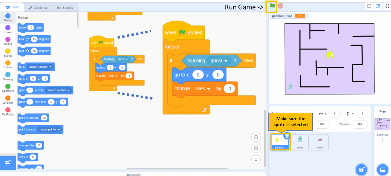
Task: Open glide secs to random position dropdown
Action: [x=58, y=90]
